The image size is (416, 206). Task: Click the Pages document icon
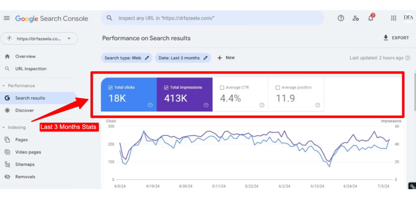click(x=7, y=140)
